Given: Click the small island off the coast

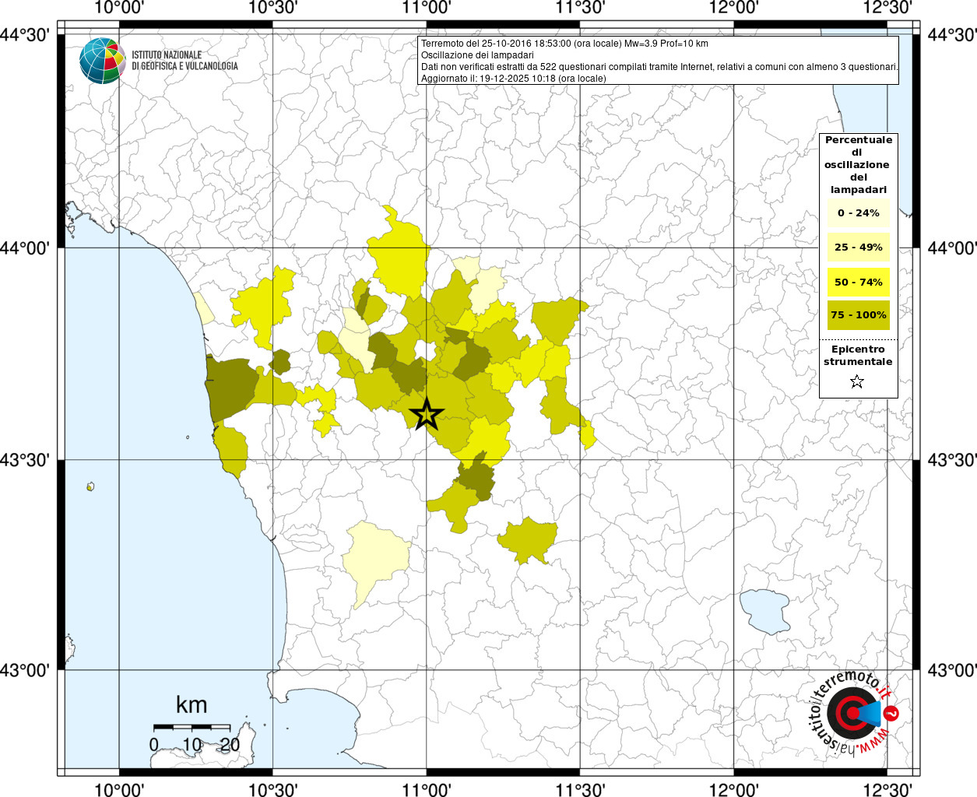Looking at the screenshot, I should tap(90, 487).
